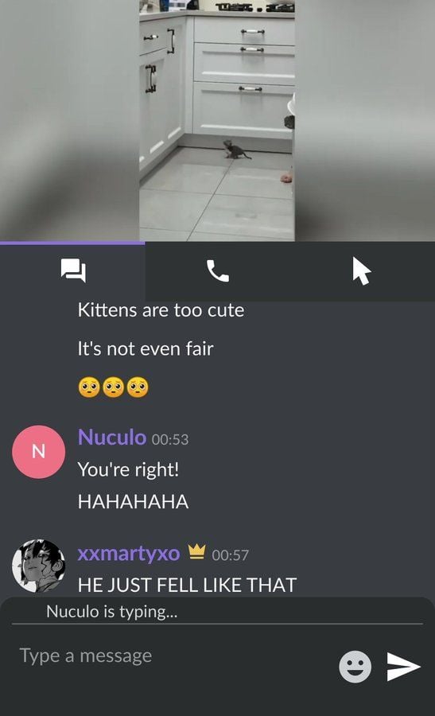Click the gold crown badge icon
Image resolution: width=435 pixels, height=716 pixels.
click(x=196, y=551)
